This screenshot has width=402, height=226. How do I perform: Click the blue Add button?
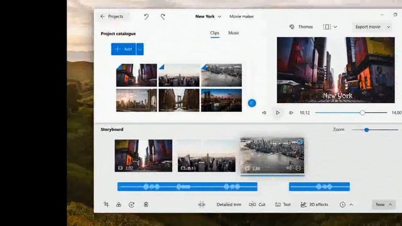click(x=124, y=49)
